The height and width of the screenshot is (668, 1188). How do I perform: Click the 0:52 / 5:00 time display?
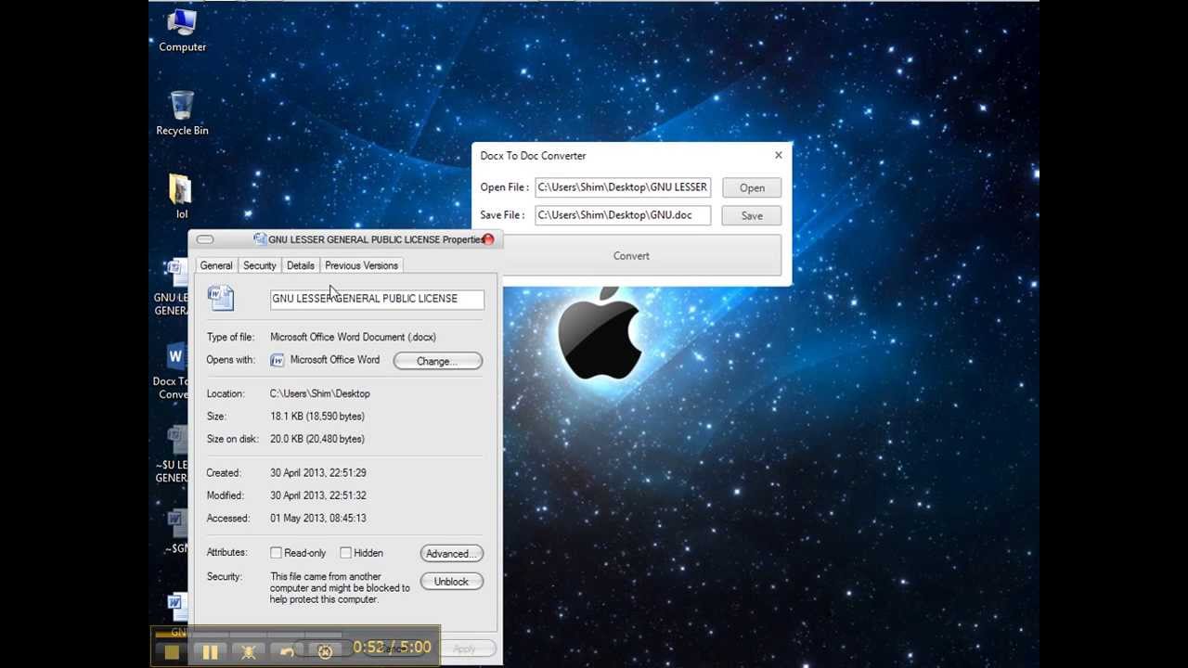pyautogui.click(x=392, y=647)
